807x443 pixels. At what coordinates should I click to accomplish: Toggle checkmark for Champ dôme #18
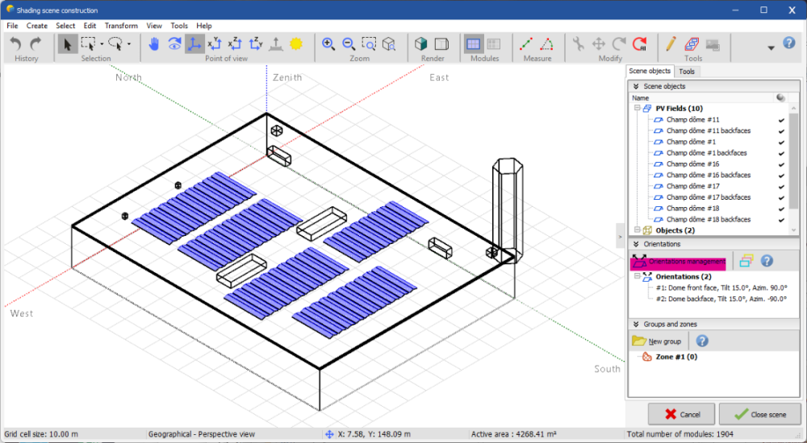coord(780,209)
